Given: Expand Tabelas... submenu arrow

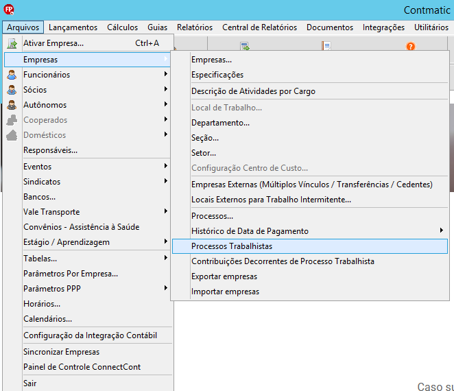Looking at the screenshot, I should tap(165, 258).
